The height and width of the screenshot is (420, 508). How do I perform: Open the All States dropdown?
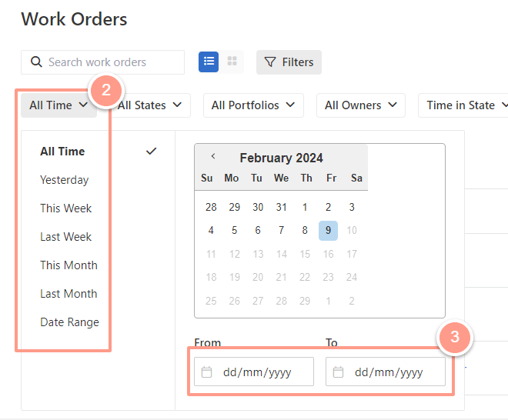tap(149, 105)
